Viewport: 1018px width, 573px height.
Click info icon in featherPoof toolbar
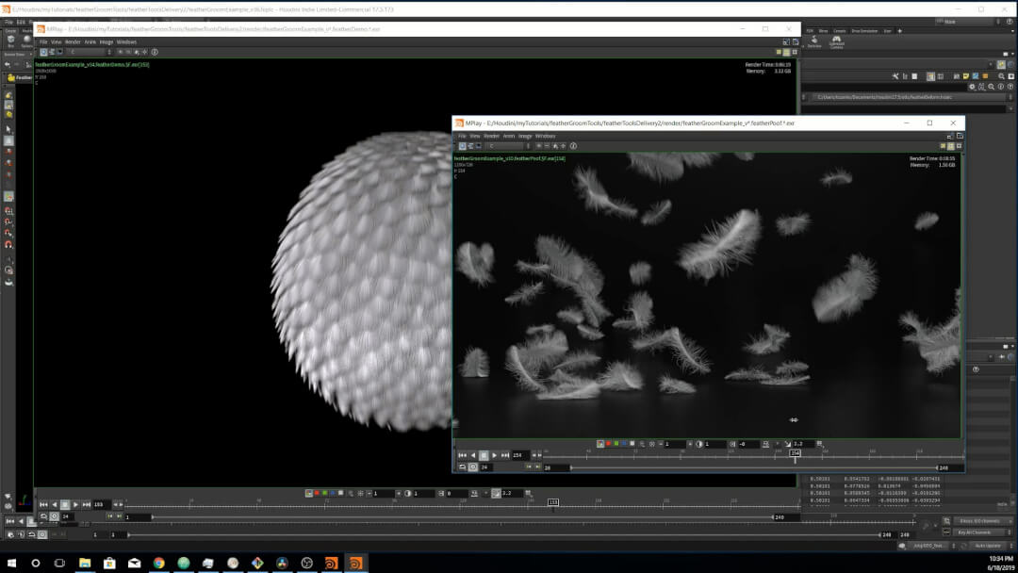(x=573, y=146)
